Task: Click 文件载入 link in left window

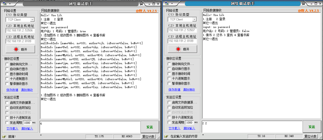Action: (12, 129)
